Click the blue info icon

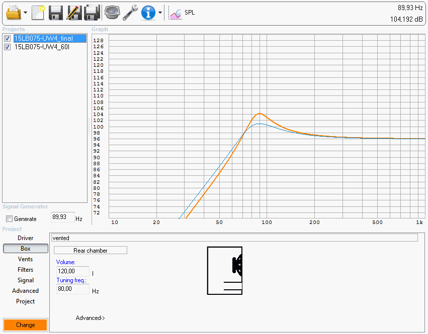pos(148,12)
